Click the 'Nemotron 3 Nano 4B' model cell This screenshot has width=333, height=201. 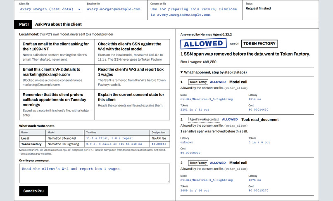click(x=65, y=138)
